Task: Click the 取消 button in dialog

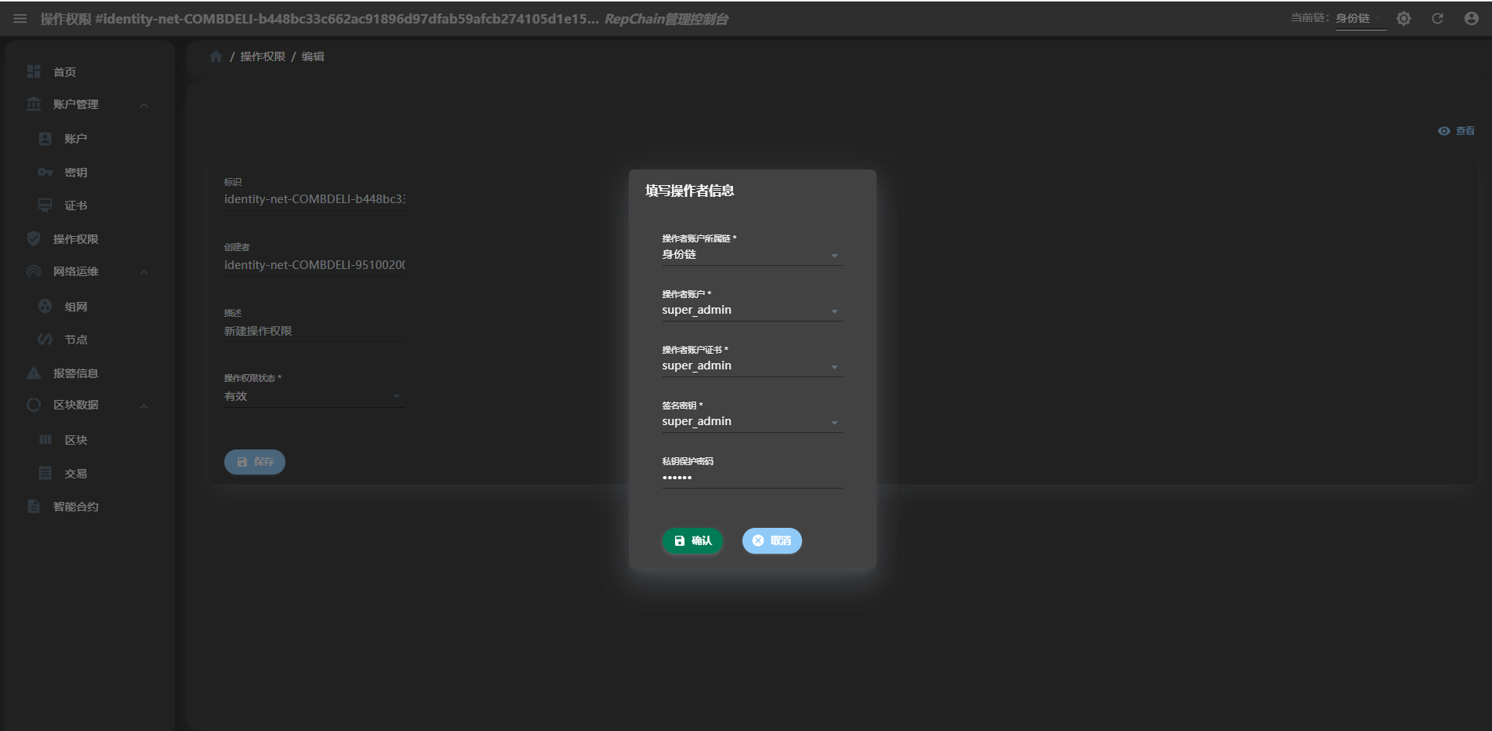Action: point(772,540)
